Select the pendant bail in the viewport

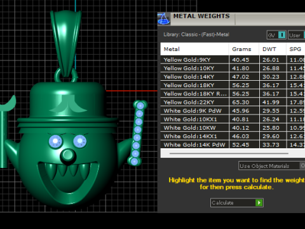point(66,43)
